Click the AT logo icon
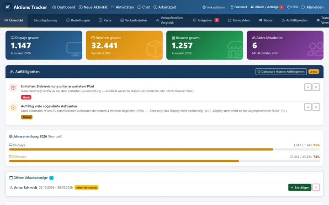This screenshot has height=205, width=329. [8, 7]
